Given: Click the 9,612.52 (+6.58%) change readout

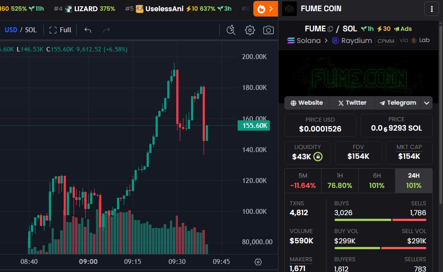Looking at the screenshot, I should [x=102, y=49].
